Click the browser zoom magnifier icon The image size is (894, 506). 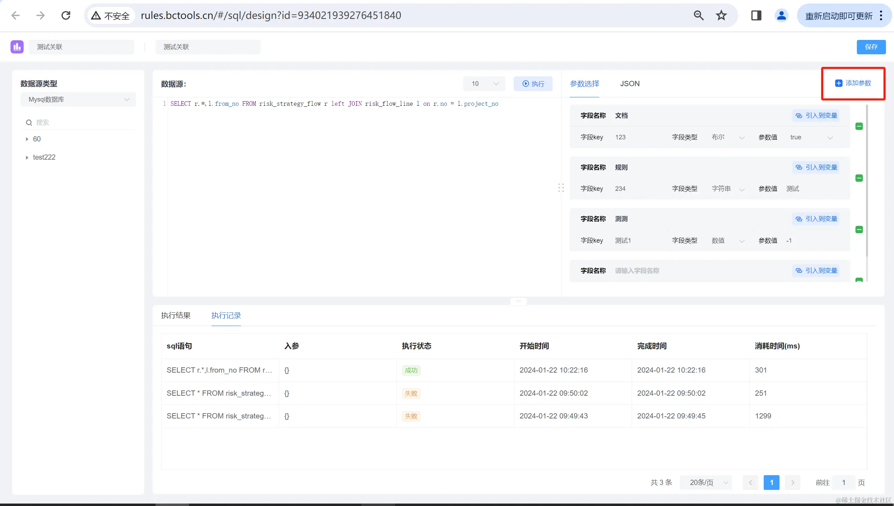pos(699,15)
